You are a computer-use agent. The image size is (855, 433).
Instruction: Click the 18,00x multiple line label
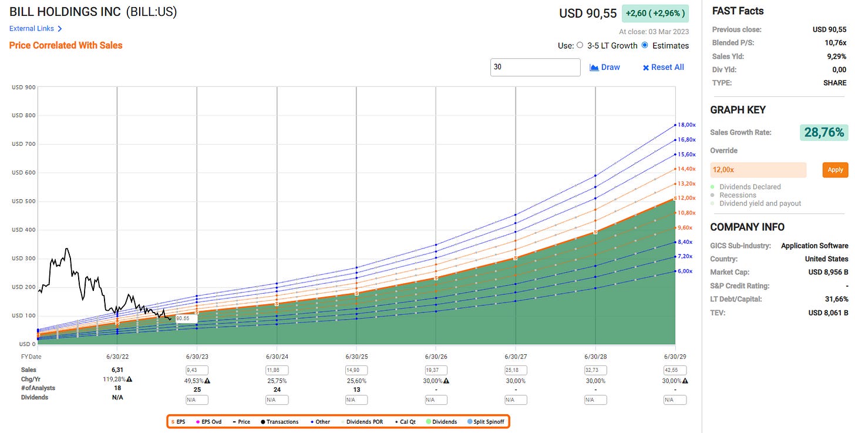coord(687,125)
